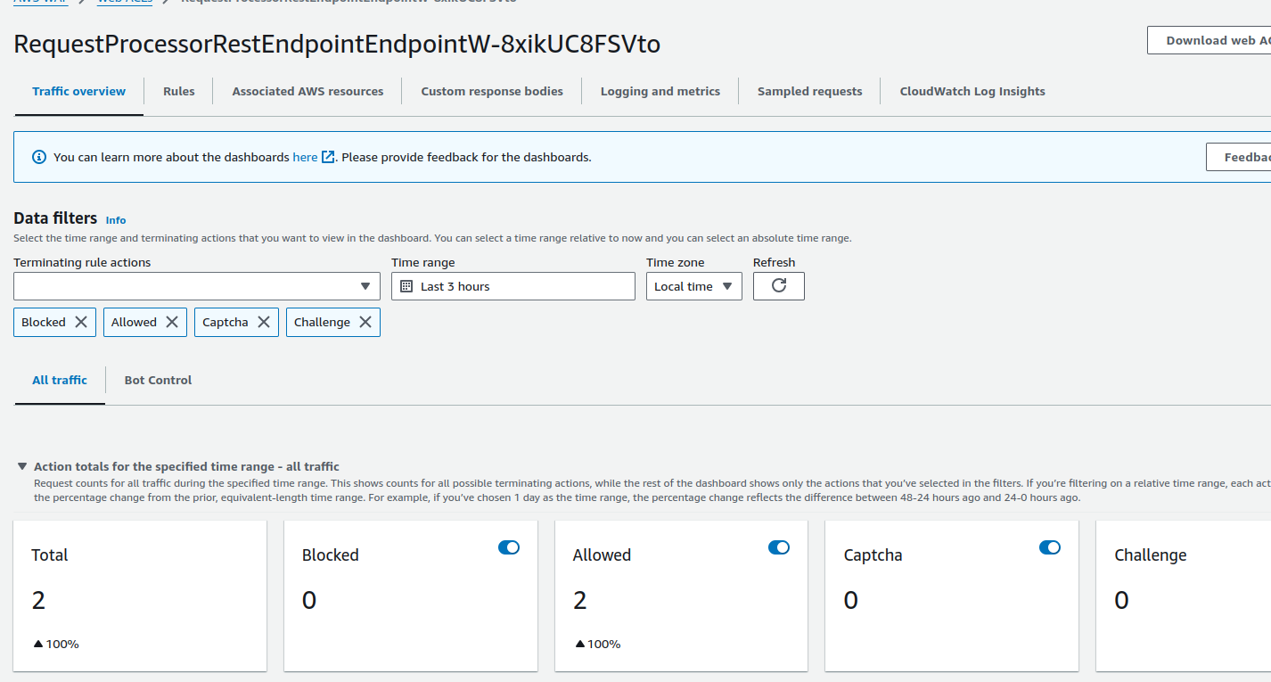Screen dimensions: 1271x682
Task: Remove the Challenge filter chip
Action: click(365, 322)
